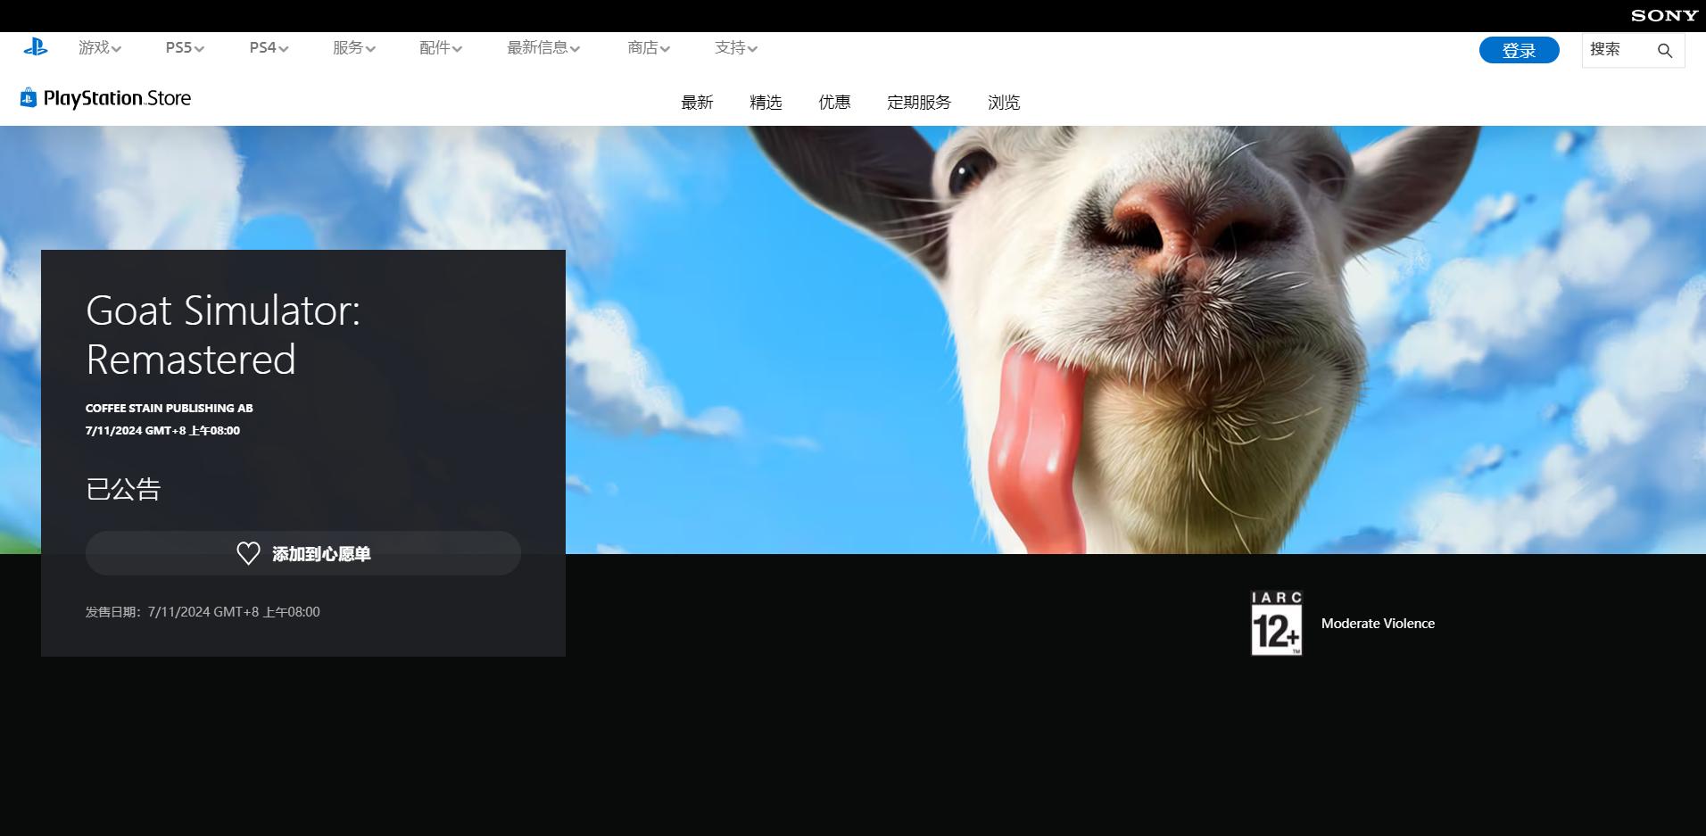Expand the 商店 dropdown menu
The height and width of the screenshot is (836, 1706).
pos(649,48)
